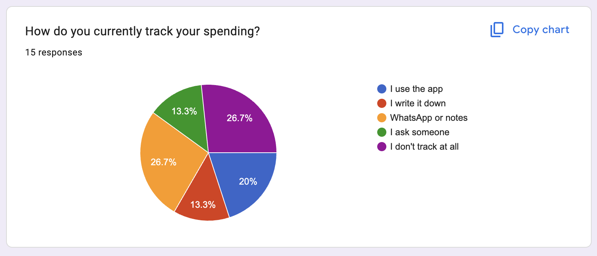Click the 'WhatsApp or notes' legend label
This screenshot has width=597, height=256.
point(429,118)
